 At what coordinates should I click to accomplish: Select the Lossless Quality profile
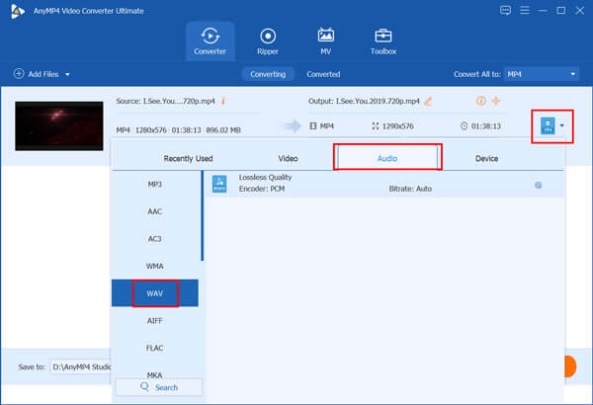click(384, 184)
